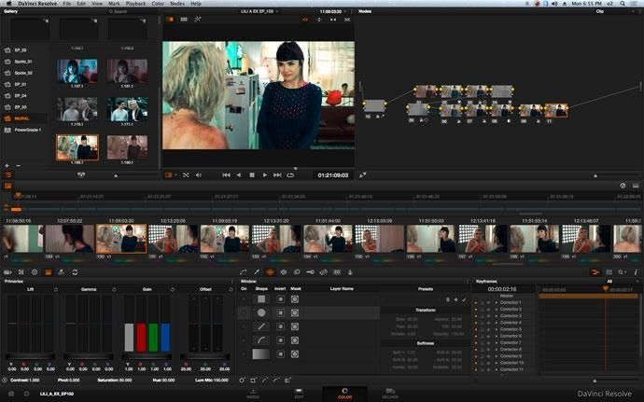
Task: Show the Keyframes editor icon
Action: click(x=595, y=271)
